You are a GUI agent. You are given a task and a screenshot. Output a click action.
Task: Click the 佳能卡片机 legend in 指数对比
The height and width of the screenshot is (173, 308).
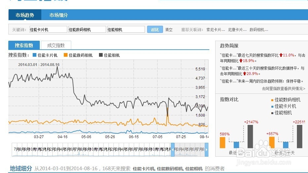(x=284, y=106)
